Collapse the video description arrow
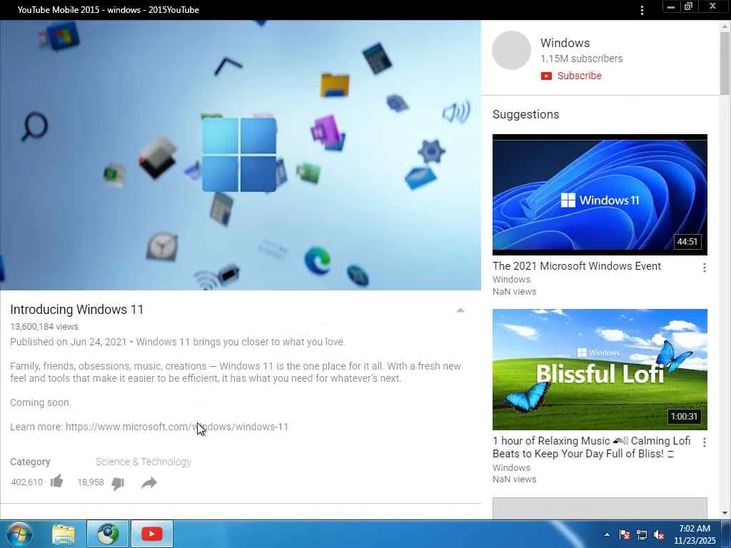This screenshot has height=548, width=731. (x=460, y=310)
